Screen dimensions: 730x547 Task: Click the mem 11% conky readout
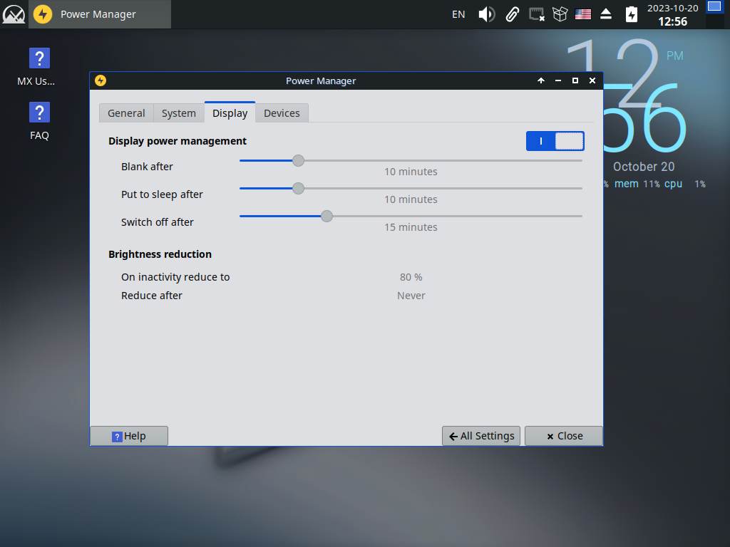coord(637,184)
